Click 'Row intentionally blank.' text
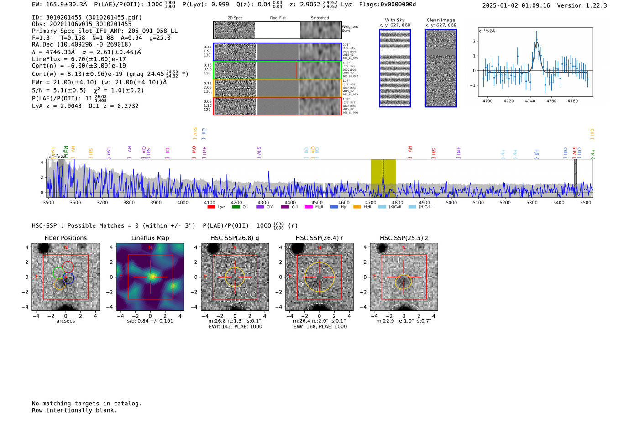Viewport: 639px width, 435px height. tap(74, 410)
